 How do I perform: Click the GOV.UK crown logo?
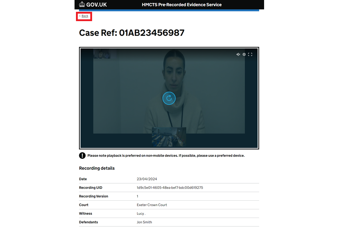[82, 5]
